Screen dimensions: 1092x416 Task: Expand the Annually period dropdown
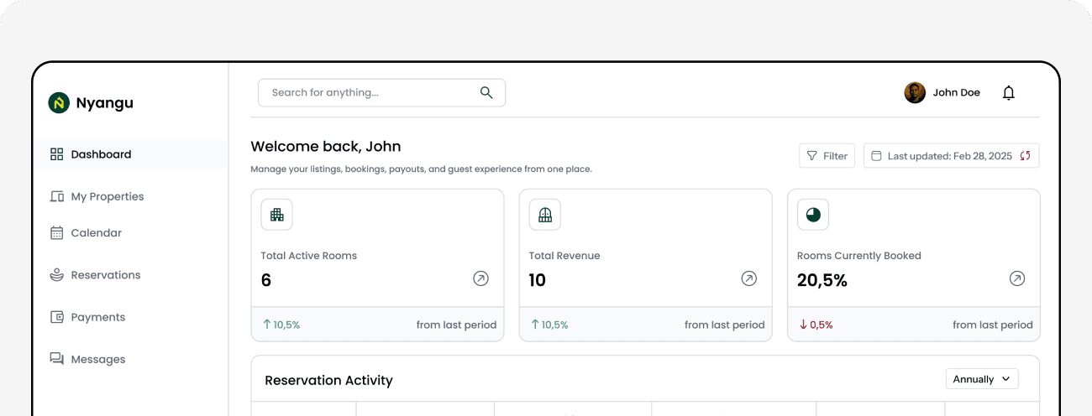[x=982, y=379]
